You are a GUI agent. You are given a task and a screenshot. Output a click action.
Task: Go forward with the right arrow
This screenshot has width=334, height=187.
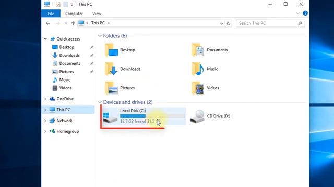point(58,23)
